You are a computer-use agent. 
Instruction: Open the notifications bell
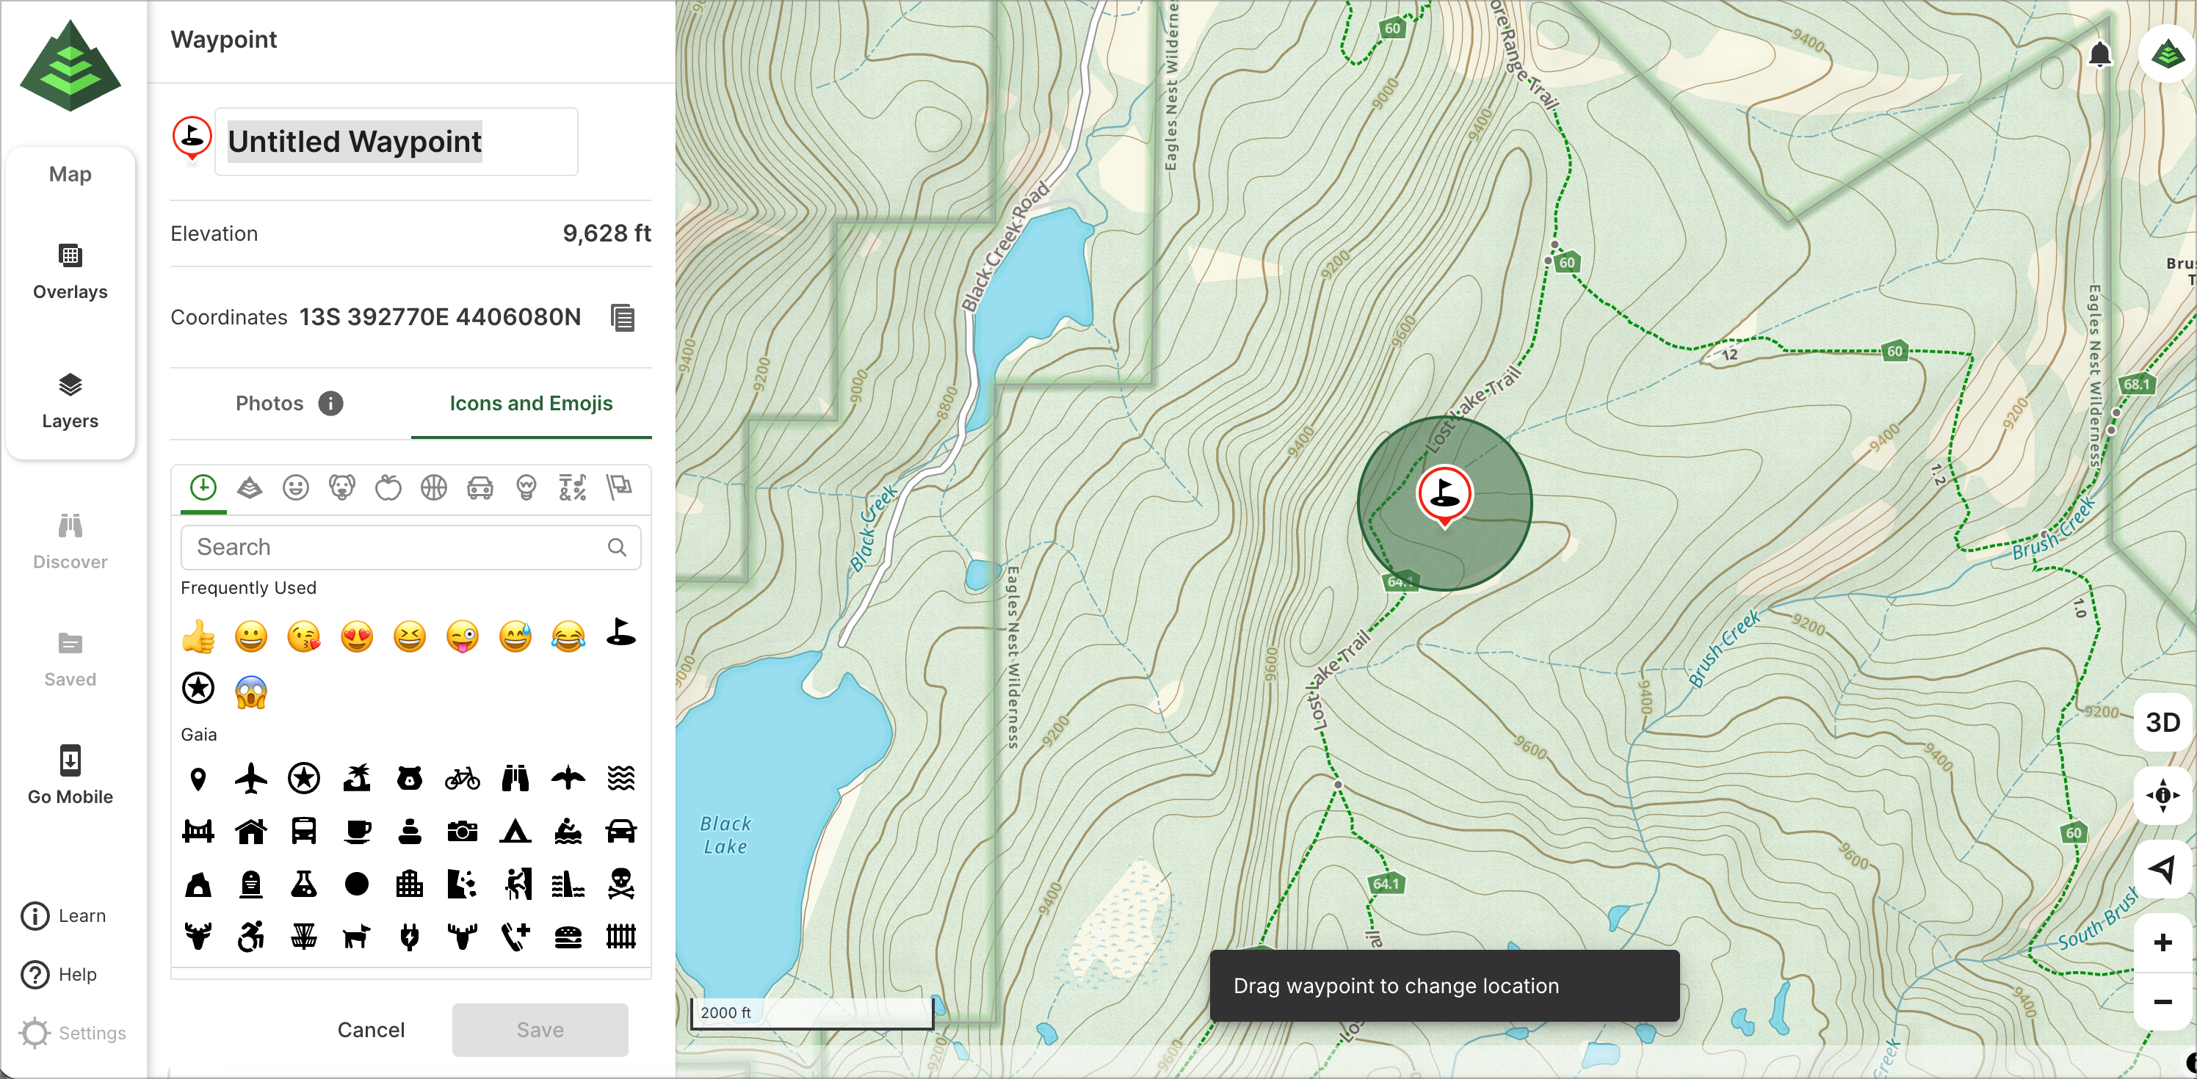(x=2100, y=55)
